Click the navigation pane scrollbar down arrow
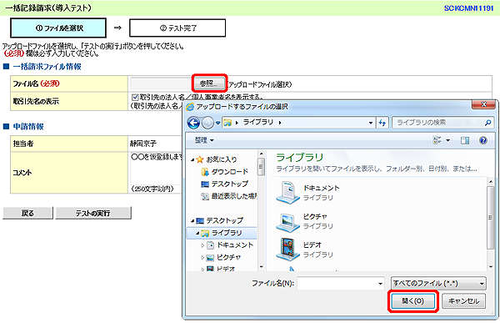500x323 pixels. click(262, 267)
